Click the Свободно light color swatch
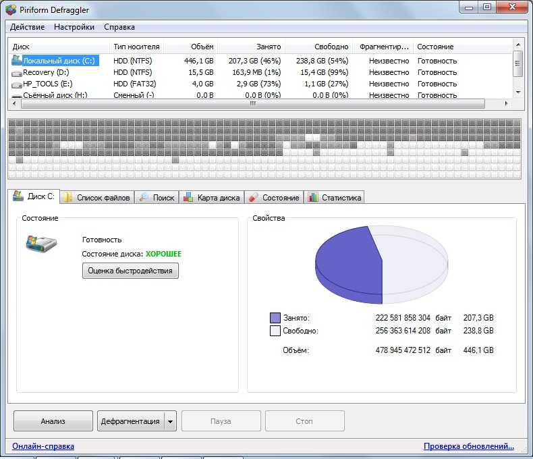The image size is (533, 459). (x=275, y=331)
